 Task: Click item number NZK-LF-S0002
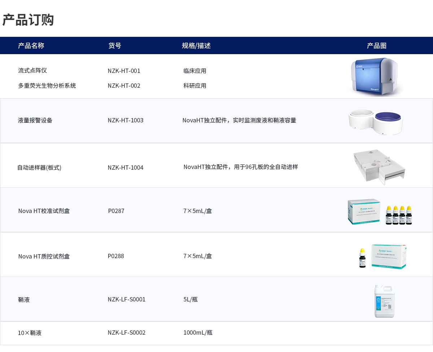[x=127, y=333]
